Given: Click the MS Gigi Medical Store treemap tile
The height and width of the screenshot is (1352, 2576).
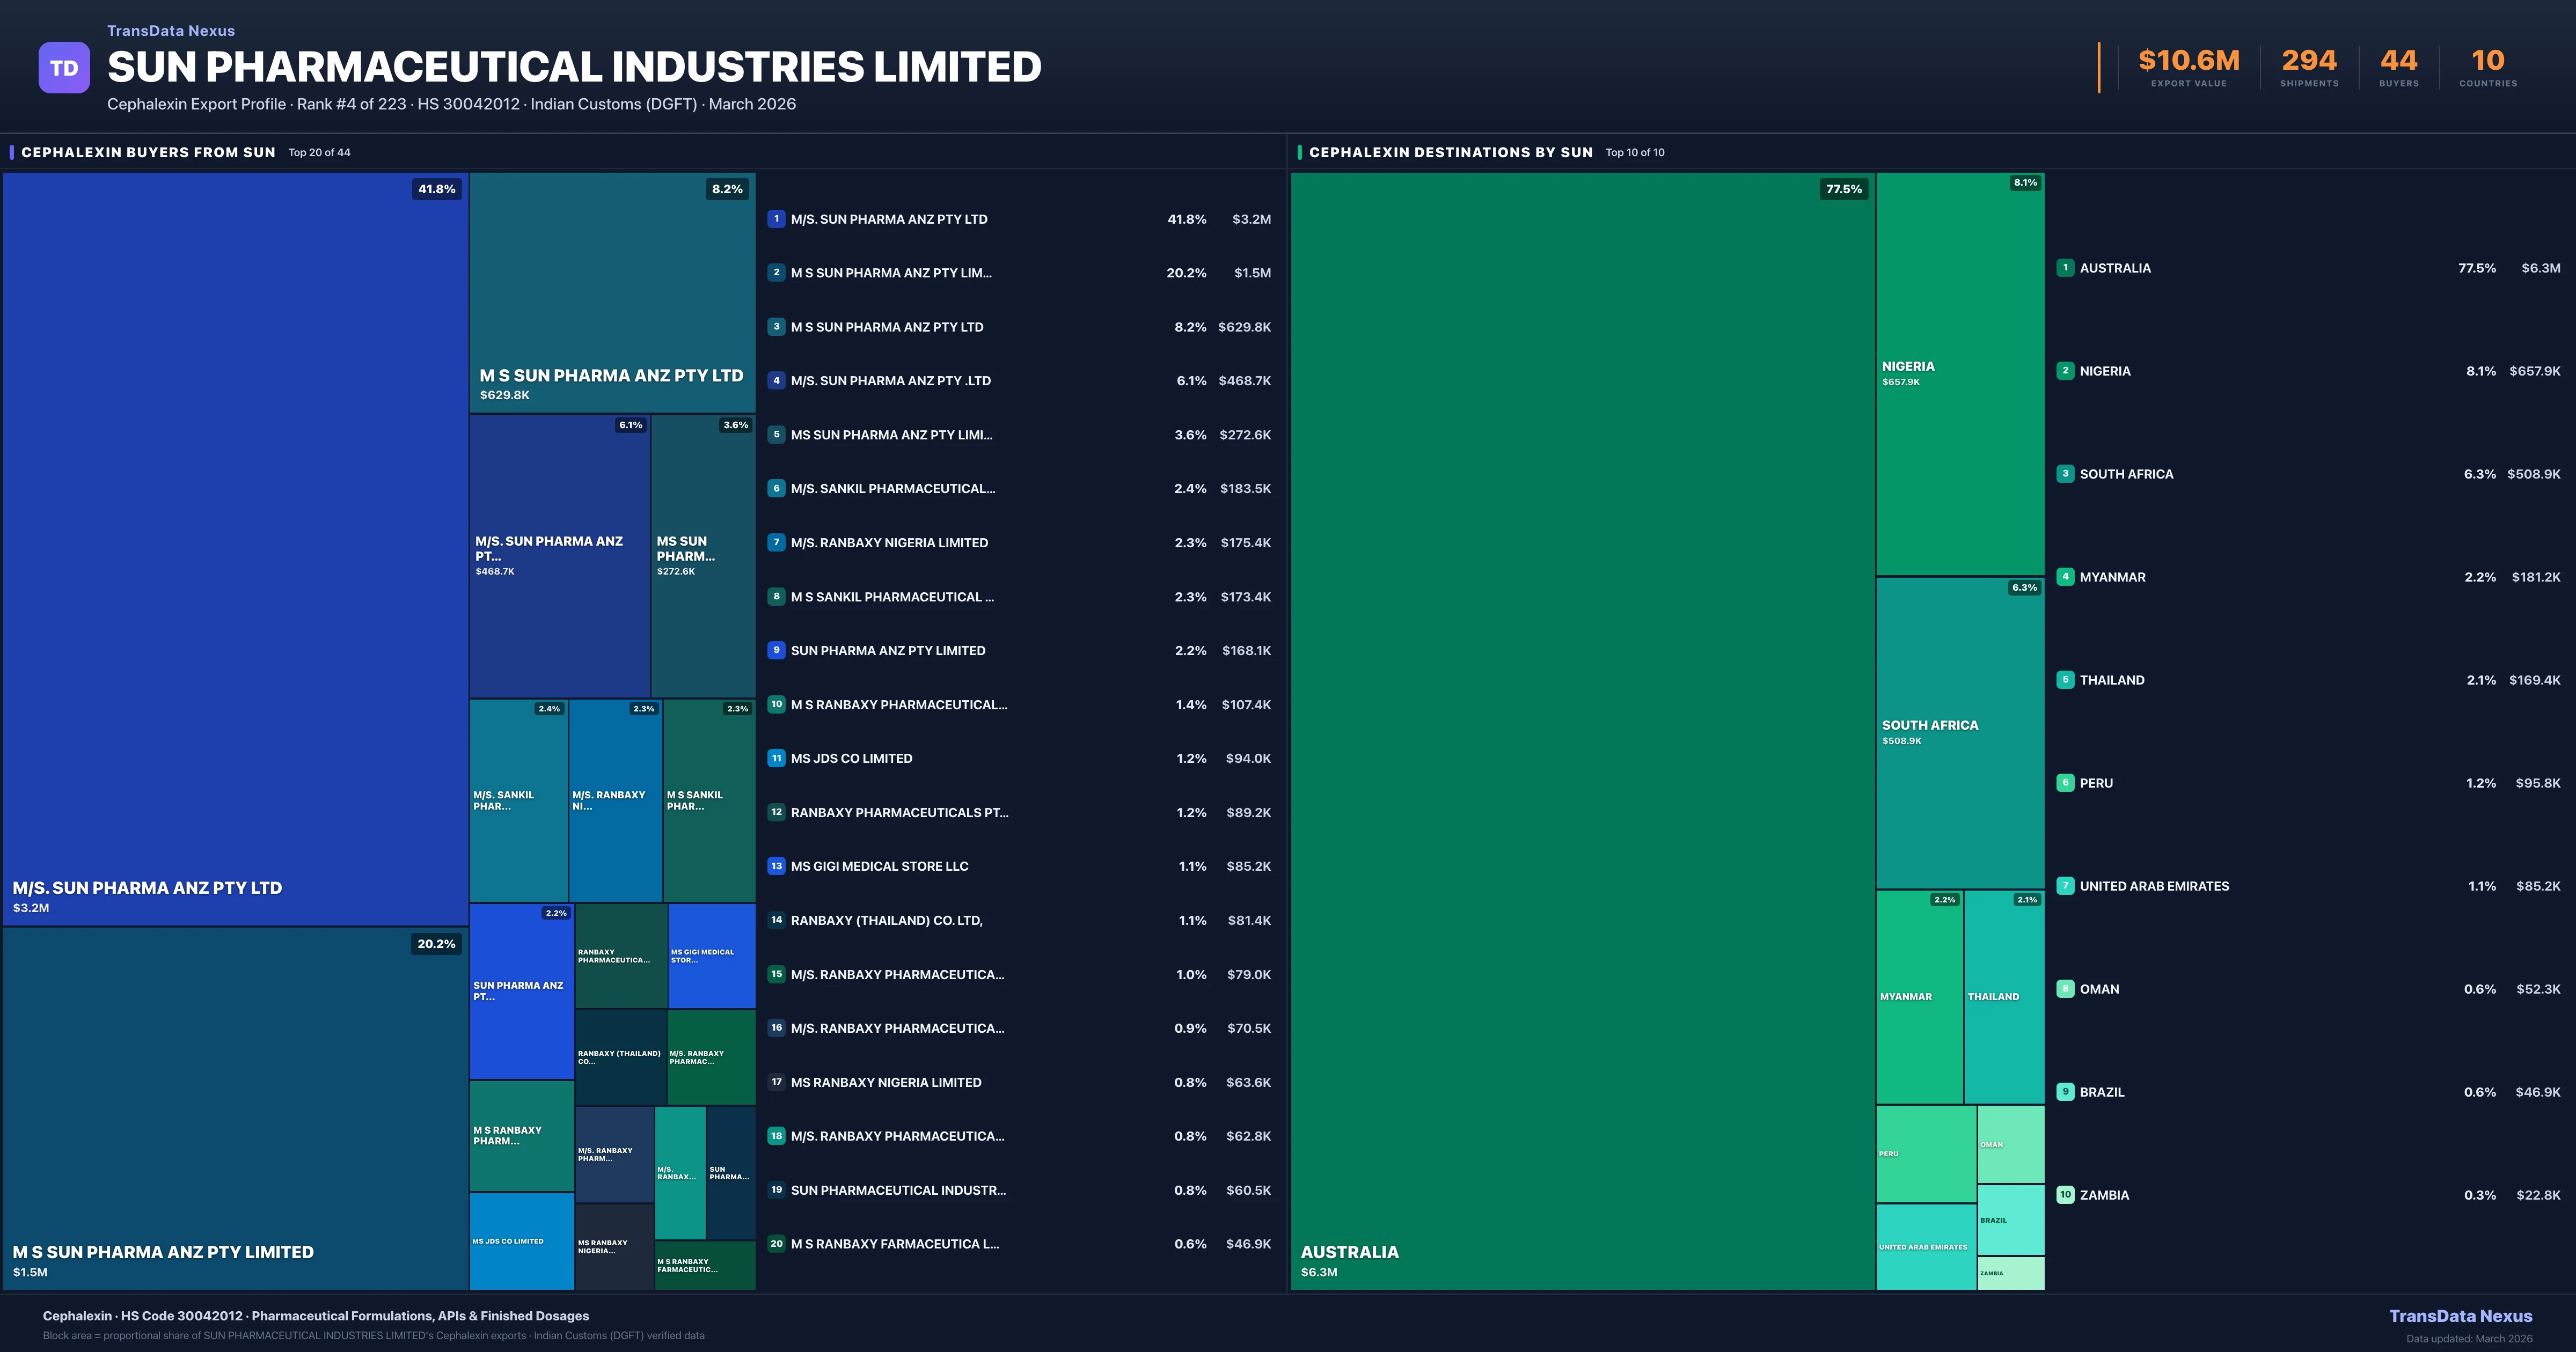Looking at the screenshot, I should tap(711, 956).
